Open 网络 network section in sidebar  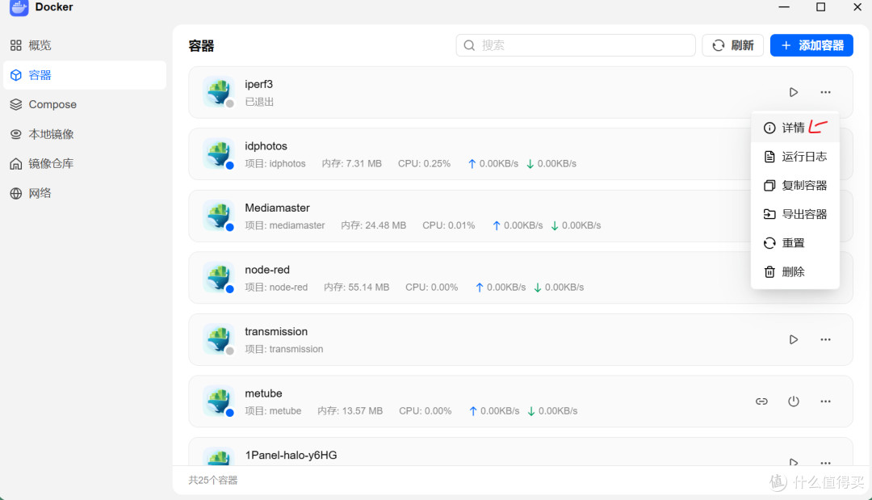tap(85, 194)
